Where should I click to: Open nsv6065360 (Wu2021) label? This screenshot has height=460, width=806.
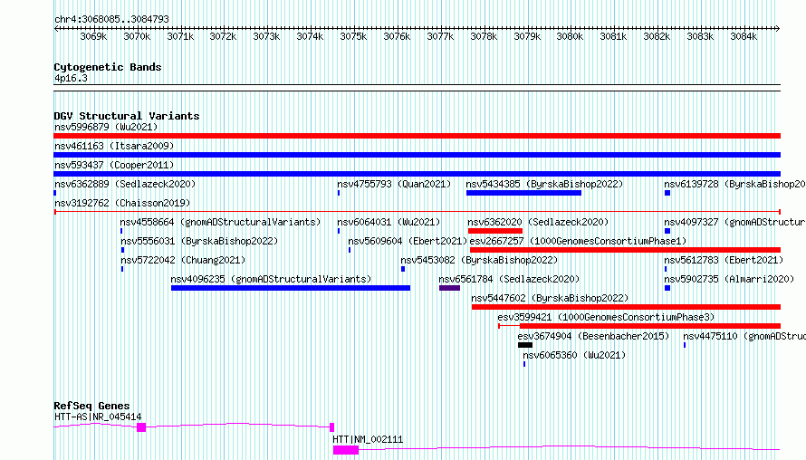pyautogui.click(x=574, y=355)
